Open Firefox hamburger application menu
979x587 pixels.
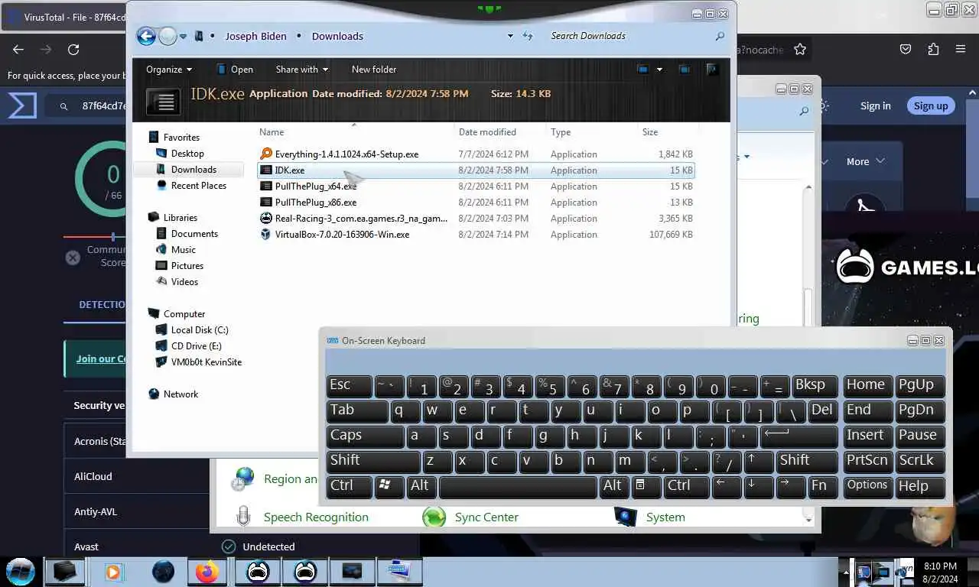coord(961,49)
